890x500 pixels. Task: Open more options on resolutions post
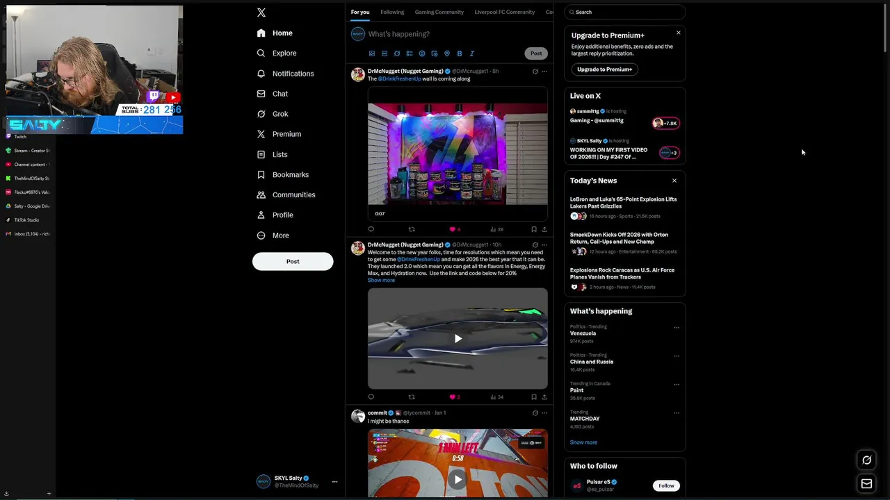click(x=544, y=244)
